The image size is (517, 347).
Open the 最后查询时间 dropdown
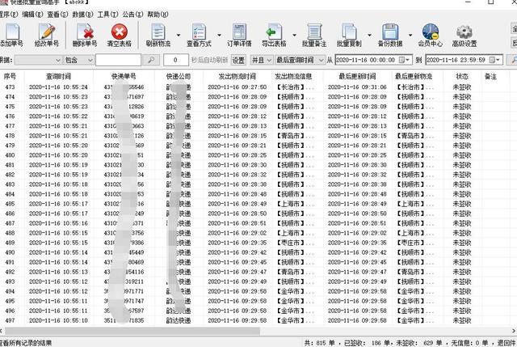pyautogui.click(x=300, y=60)
